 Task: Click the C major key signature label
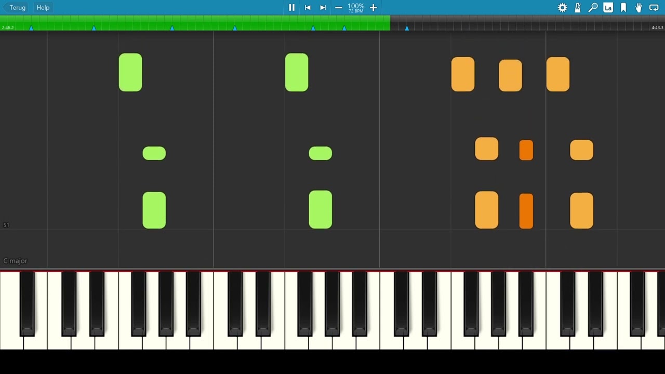click(x=15, y=261)
